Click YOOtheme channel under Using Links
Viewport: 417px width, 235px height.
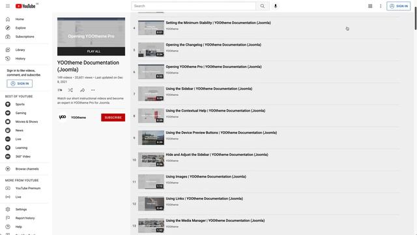click(x=172, y=204)
